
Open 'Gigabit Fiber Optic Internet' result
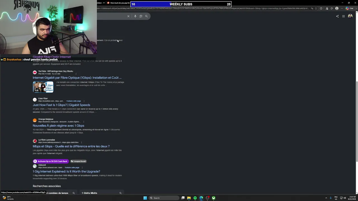click(52, 57)
